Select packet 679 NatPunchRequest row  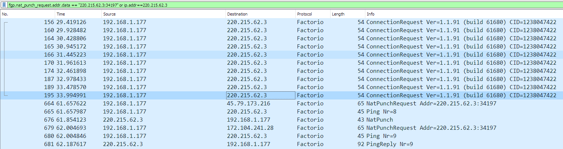pyautogui.click(x=281, y=128)
